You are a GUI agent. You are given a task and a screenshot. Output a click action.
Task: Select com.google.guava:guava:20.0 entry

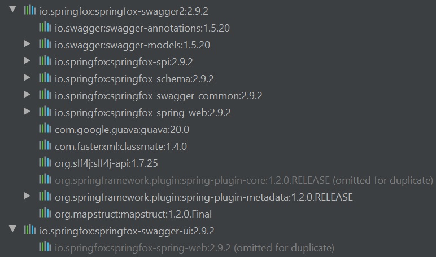pos(121,130)
